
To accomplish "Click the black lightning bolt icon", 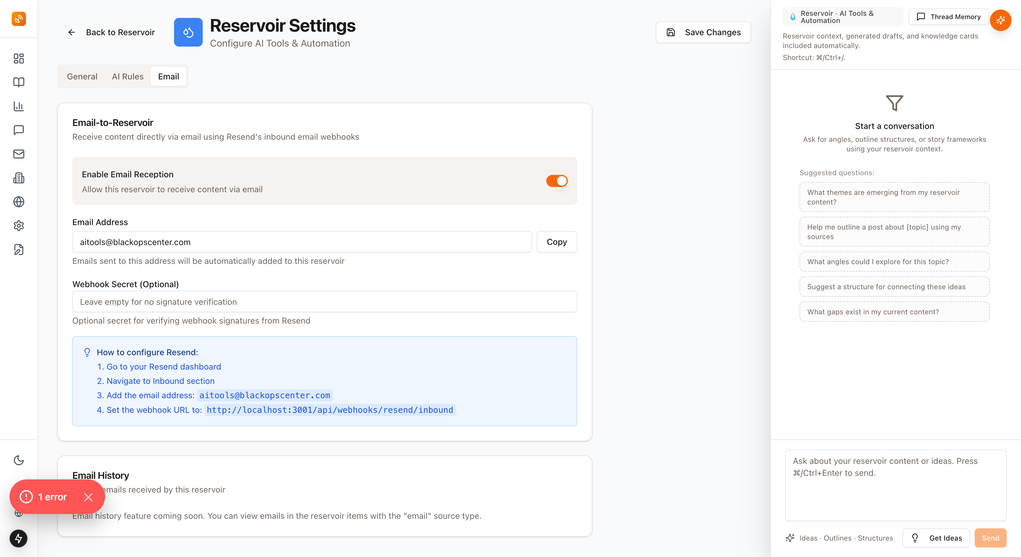I will (x=18, y=538).
